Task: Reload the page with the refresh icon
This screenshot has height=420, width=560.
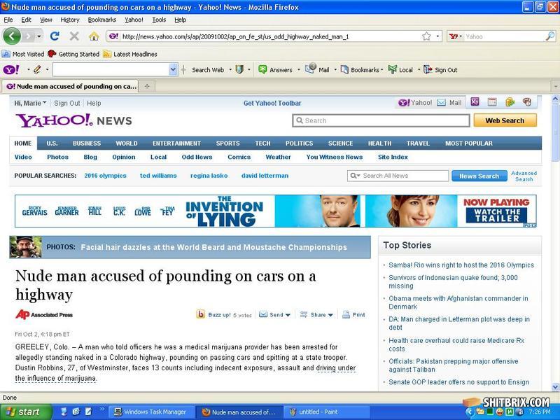Action: 55,36
